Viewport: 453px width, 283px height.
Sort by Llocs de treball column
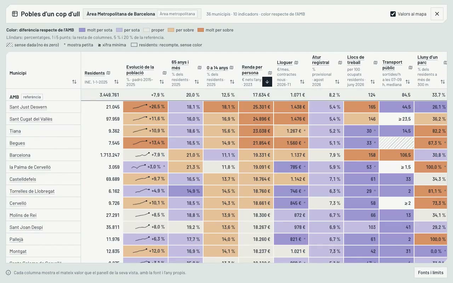373,82
